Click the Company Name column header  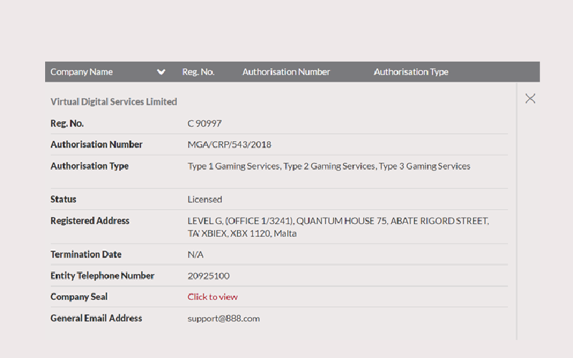coord(82,72)
